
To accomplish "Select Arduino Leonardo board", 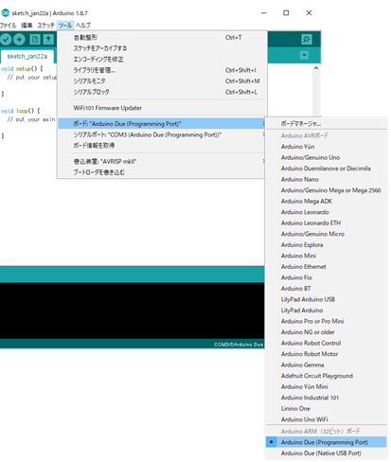I will [x=326, y=212].
